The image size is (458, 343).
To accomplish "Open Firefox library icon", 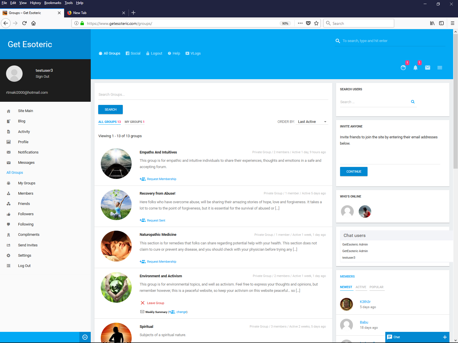I will 432,23.
